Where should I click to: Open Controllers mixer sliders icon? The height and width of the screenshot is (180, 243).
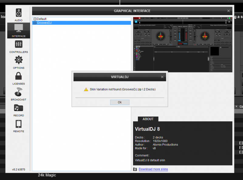click(x=19, y=44)
